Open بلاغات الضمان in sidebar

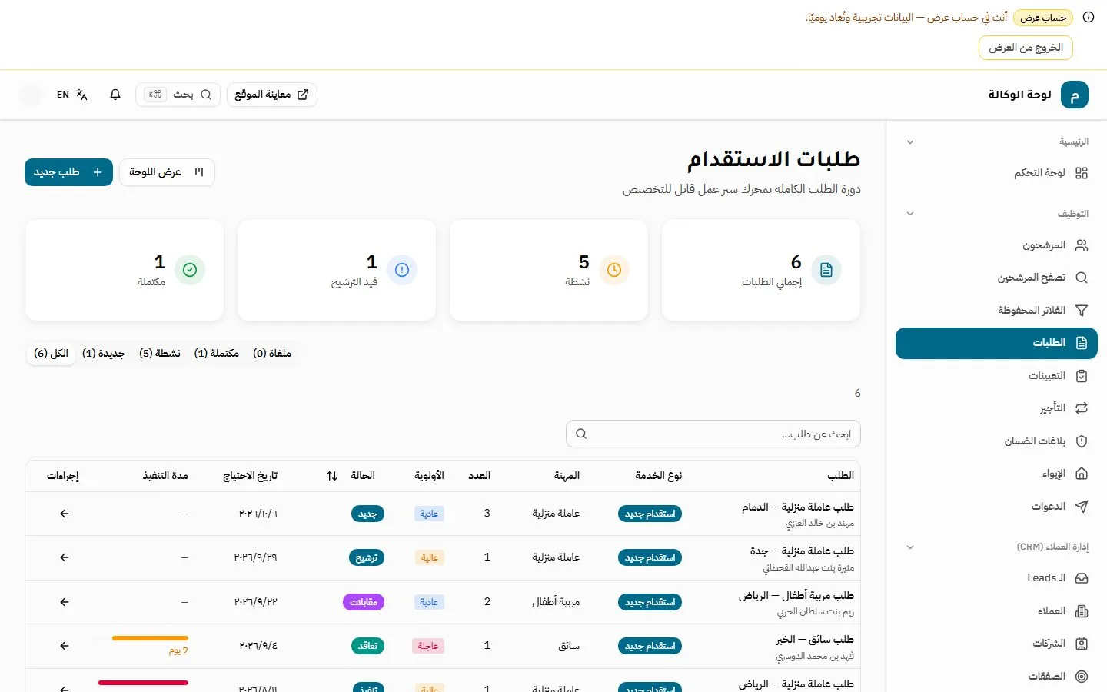click(996, 441)
